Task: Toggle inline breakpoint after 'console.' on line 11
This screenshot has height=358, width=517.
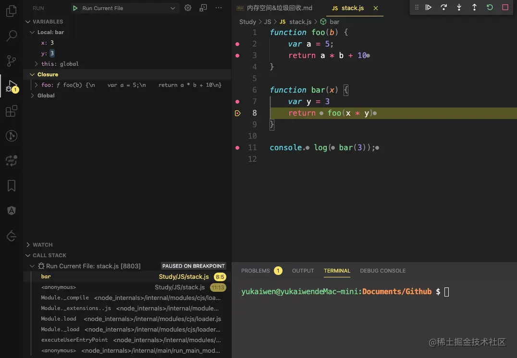Action: 308,148
